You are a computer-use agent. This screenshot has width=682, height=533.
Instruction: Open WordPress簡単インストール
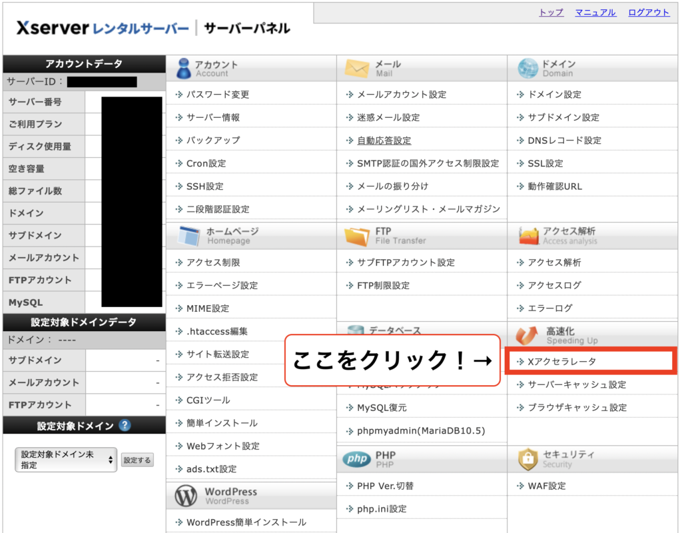pyautogui.click(x=246, y=522)
